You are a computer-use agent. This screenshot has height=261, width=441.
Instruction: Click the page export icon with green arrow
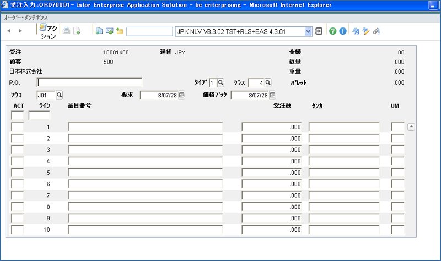[77, 31]
